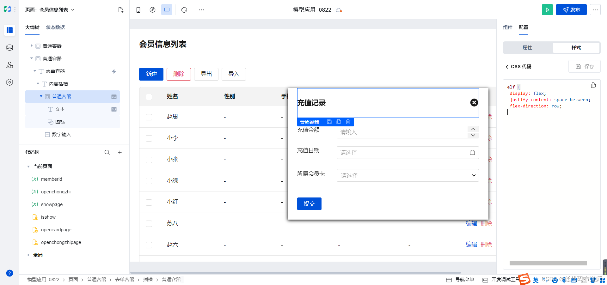Click the CSS badge on 文本 row

(x=114, y=109)
